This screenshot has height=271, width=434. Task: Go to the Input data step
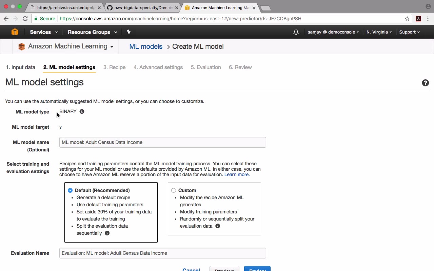tap(20, 67)
